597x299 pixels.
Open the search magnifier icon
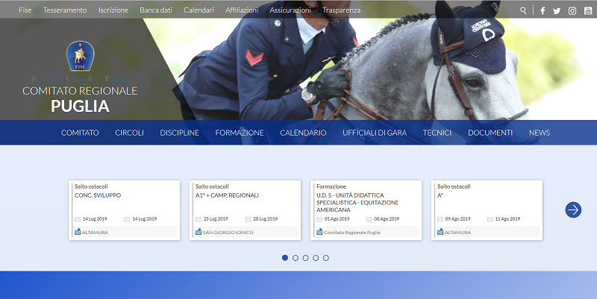click(524, 10)
